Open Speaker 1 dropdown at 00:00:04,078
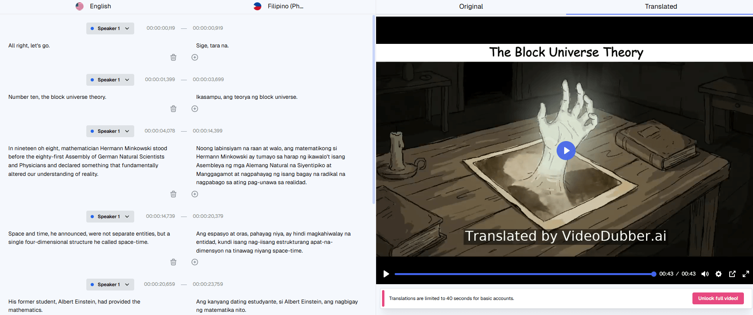 (110, 131)
